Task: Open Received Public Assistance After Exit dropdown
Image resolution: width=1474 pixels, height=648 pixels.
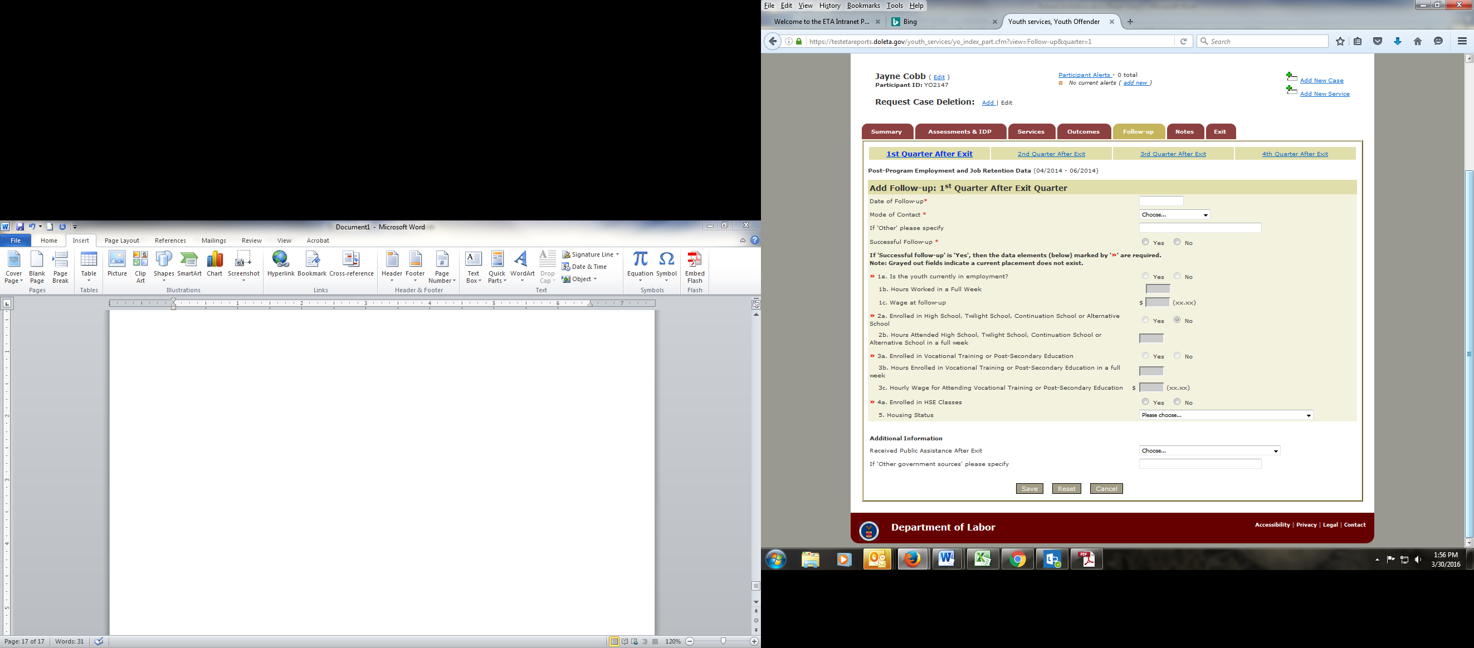Action: [x=1209, y=451]
